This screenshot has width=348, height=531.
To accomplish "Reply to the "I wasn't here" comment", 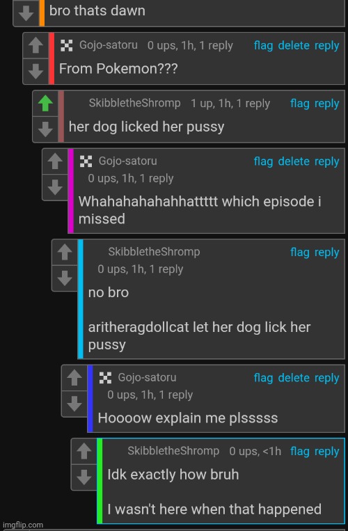I will 326,452.
